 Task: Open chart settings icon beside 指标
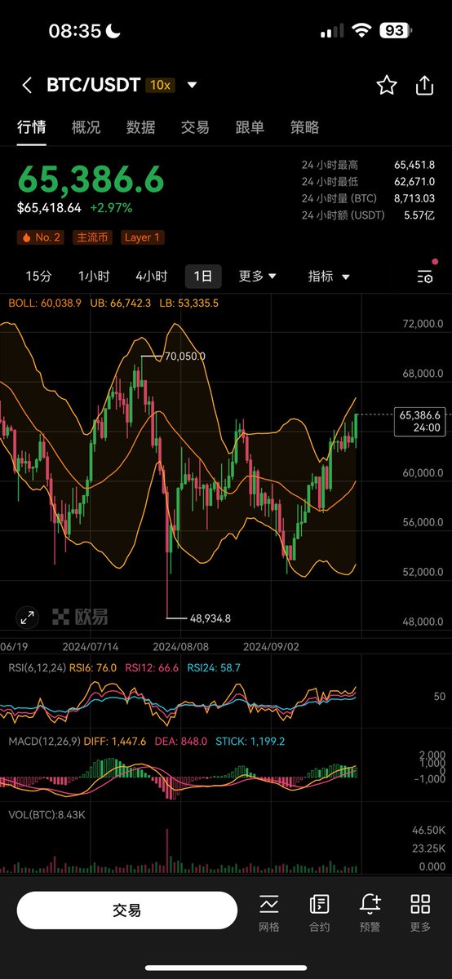pyautogui.click(x=425, y=277)
